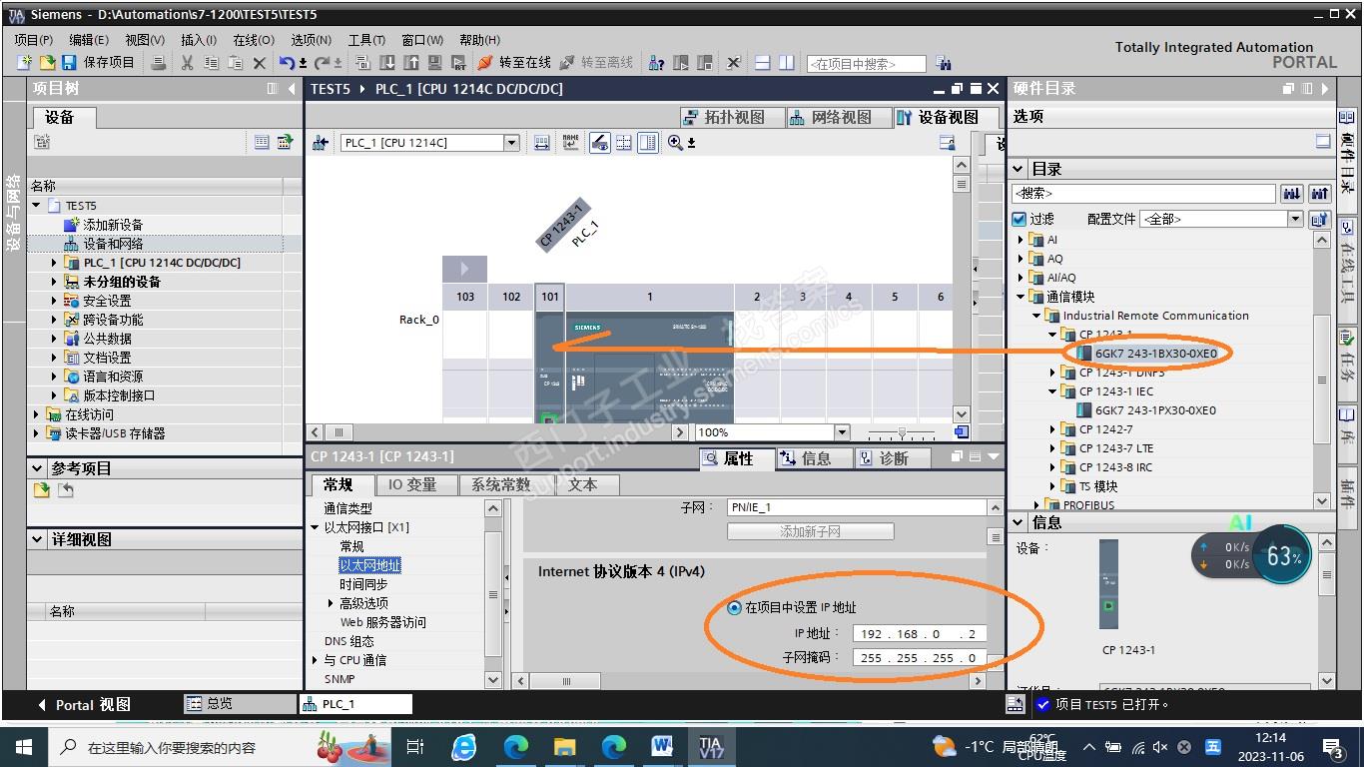The image size is (1364, 767).
Task: Expand the 在线访问 tree node
Action: [x=37, y=414]
